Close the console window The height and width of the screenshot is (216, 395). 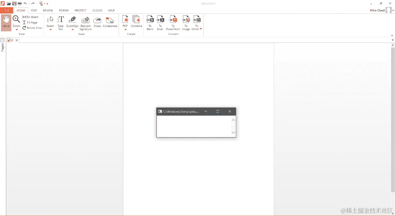point(230,111)
